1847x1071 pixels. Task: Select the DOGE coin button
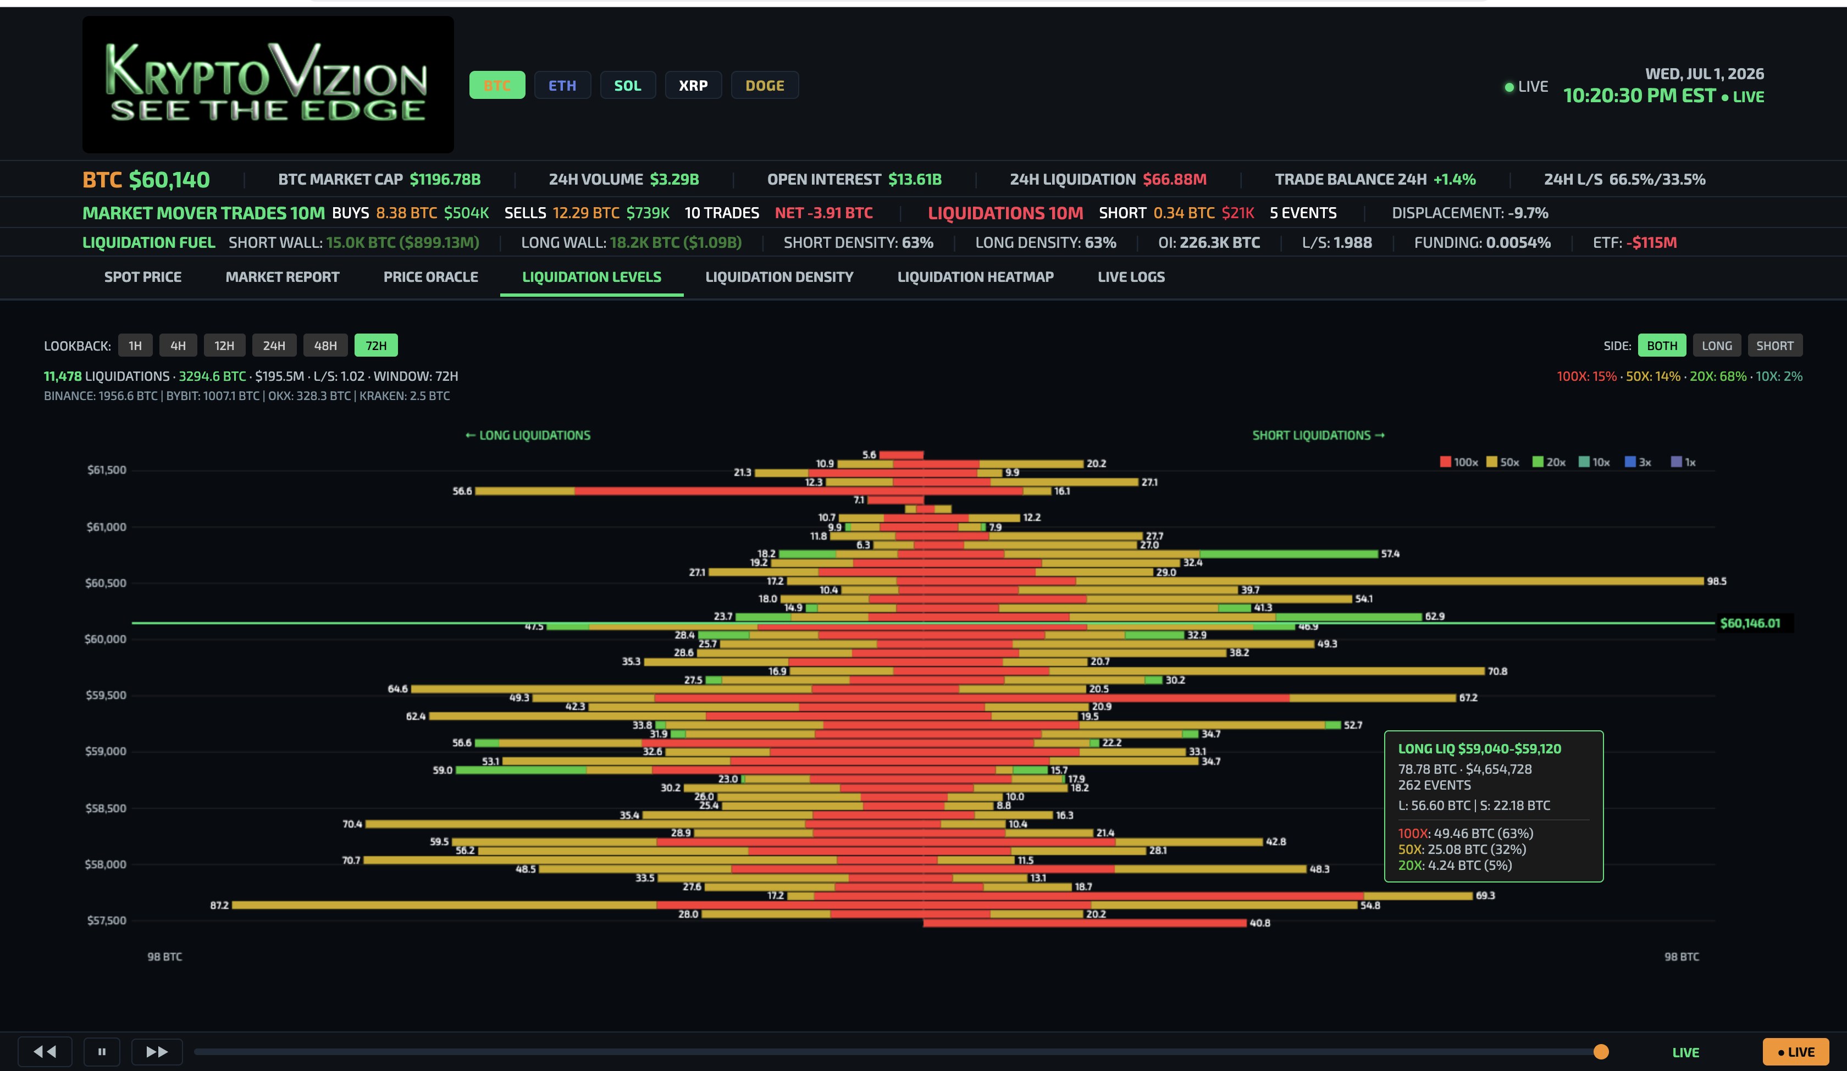(x=765, y=85)
